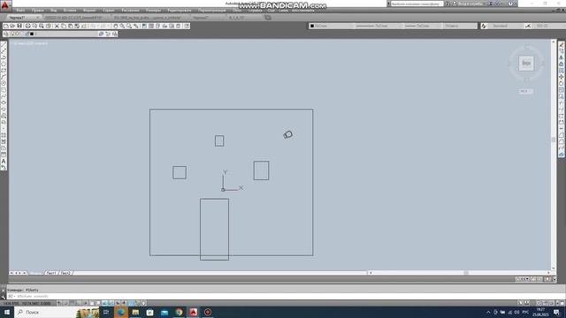Select the Line draw tool

(4, 45)
